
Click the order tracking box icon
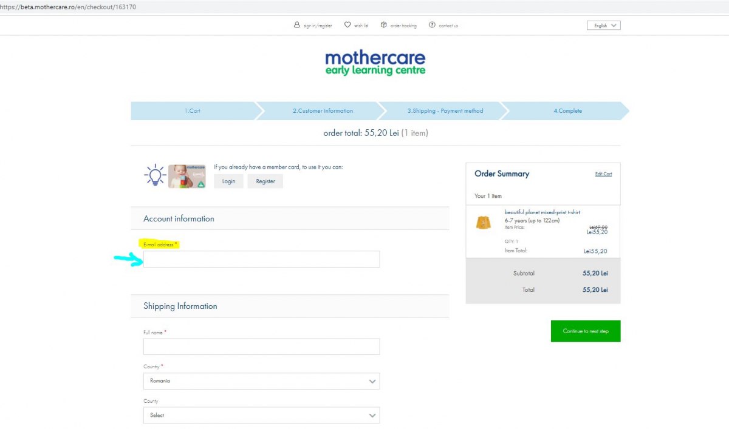[384, 25]
